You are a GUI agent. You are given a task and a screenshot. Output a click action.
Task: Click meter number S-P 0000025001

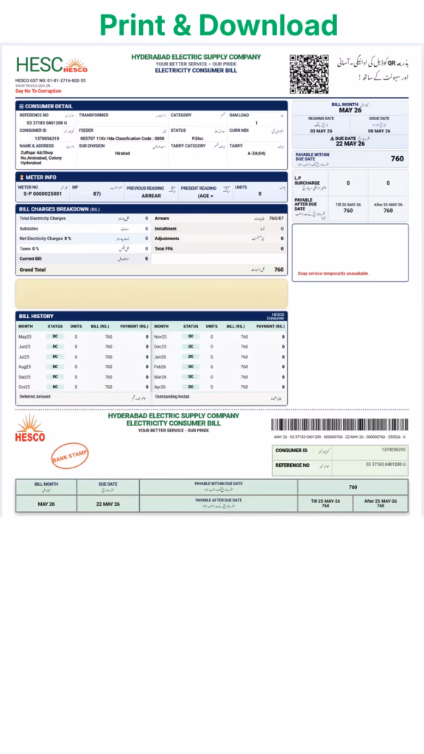(43, 194)
